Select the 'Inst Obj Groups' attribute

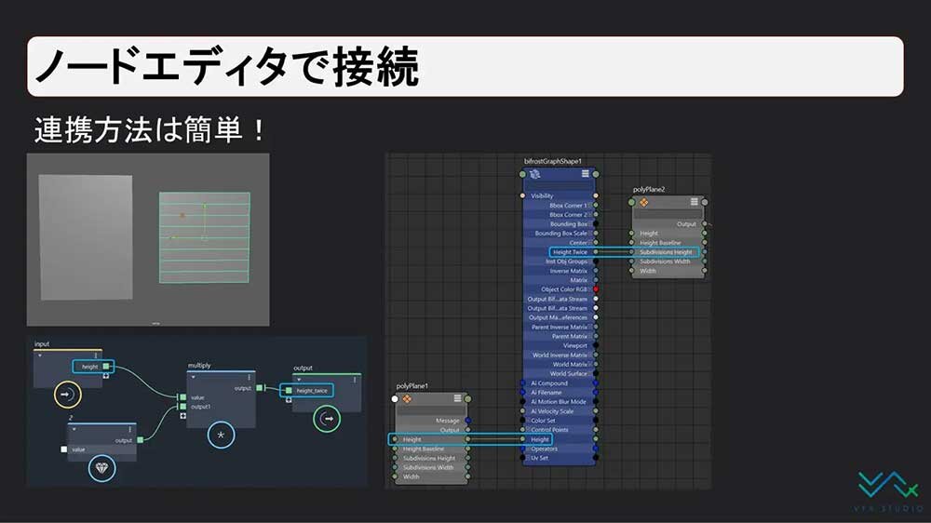point(566,261)
